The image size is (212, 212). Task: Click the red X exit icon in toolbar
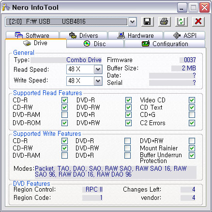point(198,21)
